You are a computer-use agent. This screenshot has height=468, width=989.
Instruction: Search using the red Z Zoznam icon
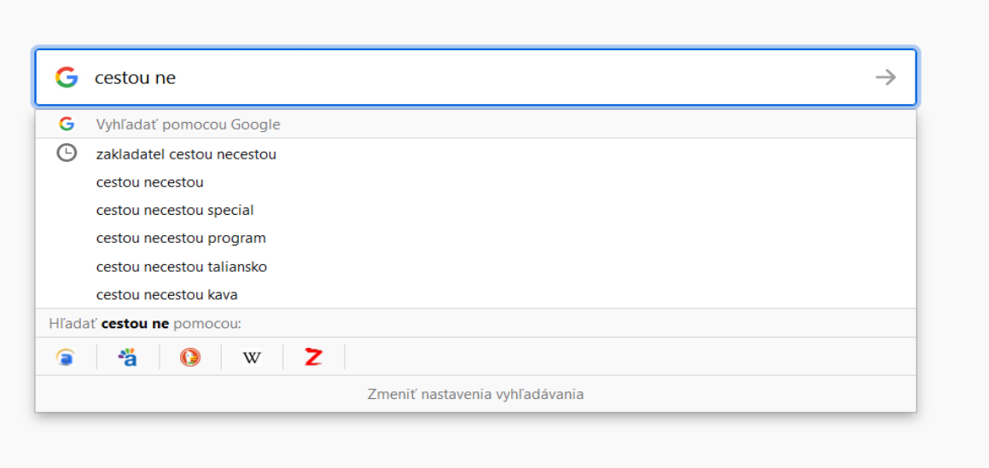tap(313, 357)
